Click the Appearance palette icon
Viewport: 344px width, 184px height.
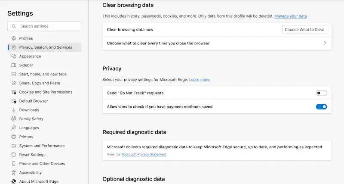click(x=14, y=56)
